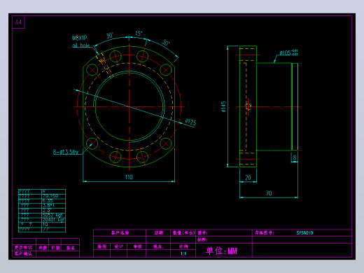Image resolution: width=364 pixels, height=273 pixels.
Task: Click the 审核 title block cell
Action: (x=138, y=246)
